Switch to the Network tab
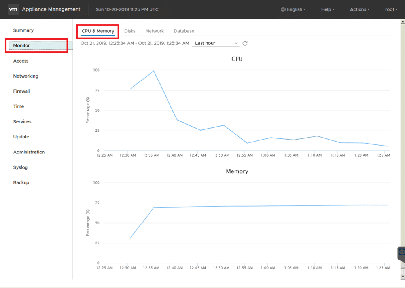Image resolution: width=405 pixels, height=288 pixels. tap(155, 31)
